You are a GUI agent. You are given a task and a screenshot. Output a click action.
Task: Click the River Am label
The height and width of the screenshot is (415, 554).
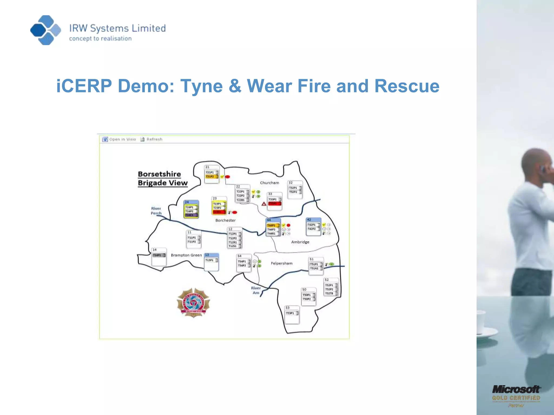coord(256,290)
